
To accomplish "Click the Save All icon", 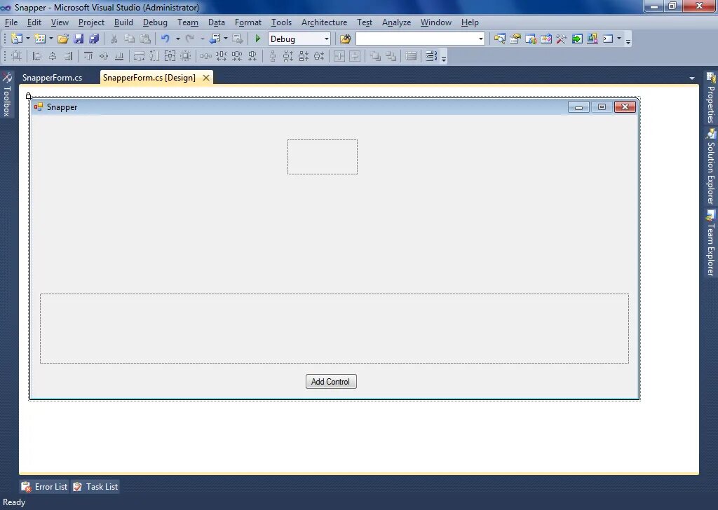I will [94, 39].
